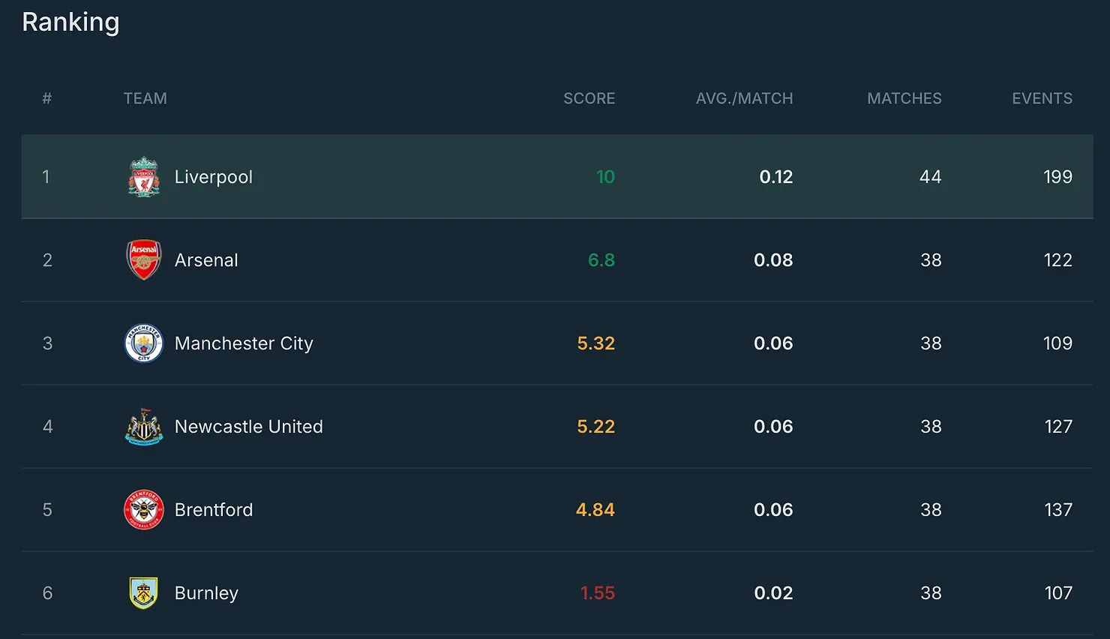Click Arsenal's 122 events value
The height and width of the screenshot is (639, 1110).
[1058, 260]
